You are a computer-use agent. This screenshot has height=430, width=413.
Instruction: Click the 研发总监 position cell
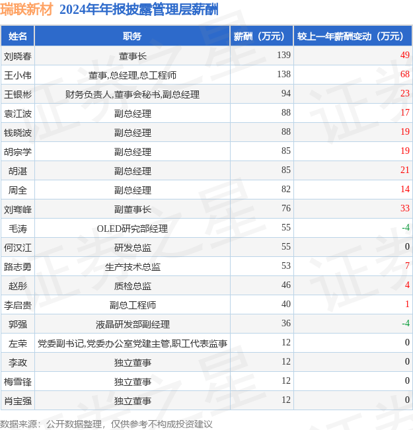pyautogui.click(x=133, y=248)
